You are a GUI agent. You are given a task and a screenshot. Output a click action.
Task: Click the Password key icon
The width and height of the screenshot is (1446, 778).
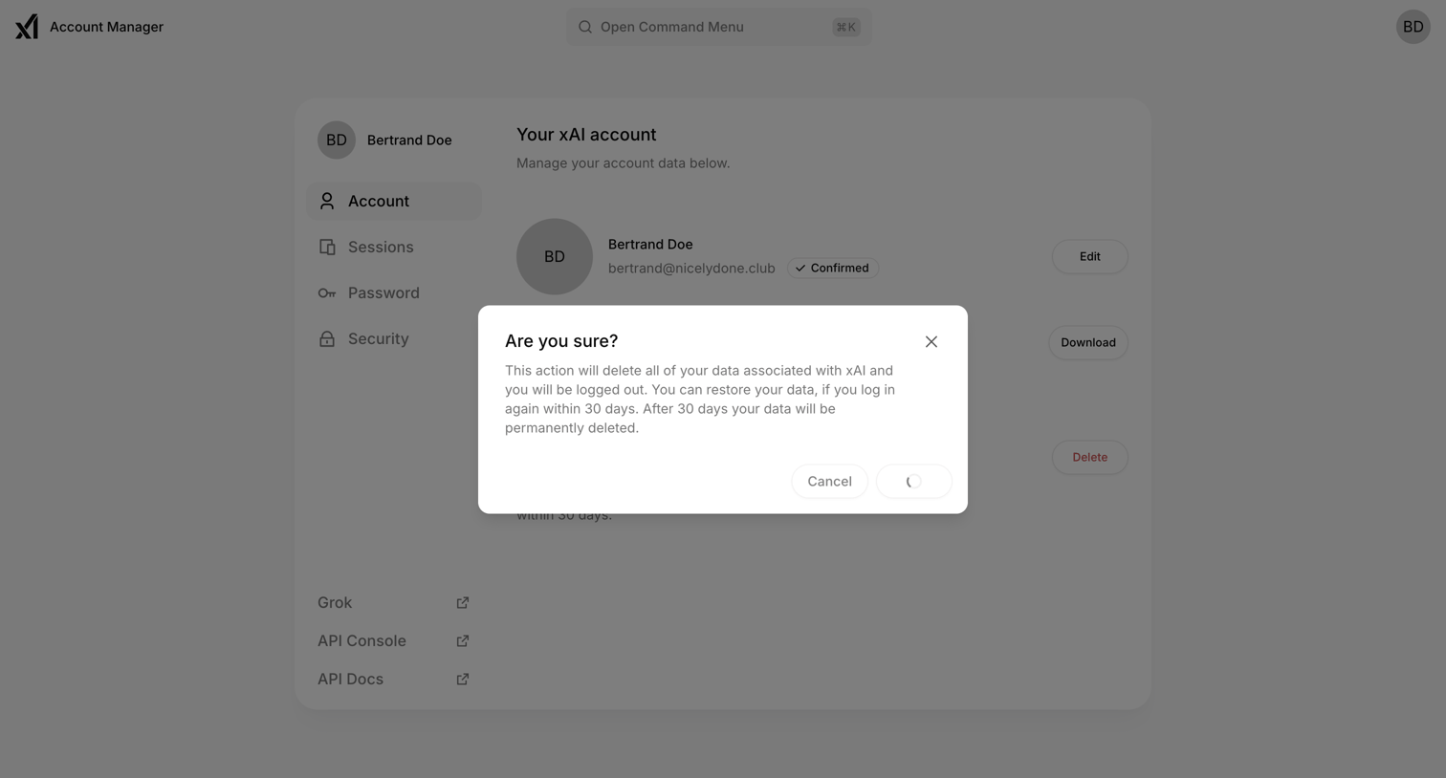pyautogui.click(x=327, y=292)
